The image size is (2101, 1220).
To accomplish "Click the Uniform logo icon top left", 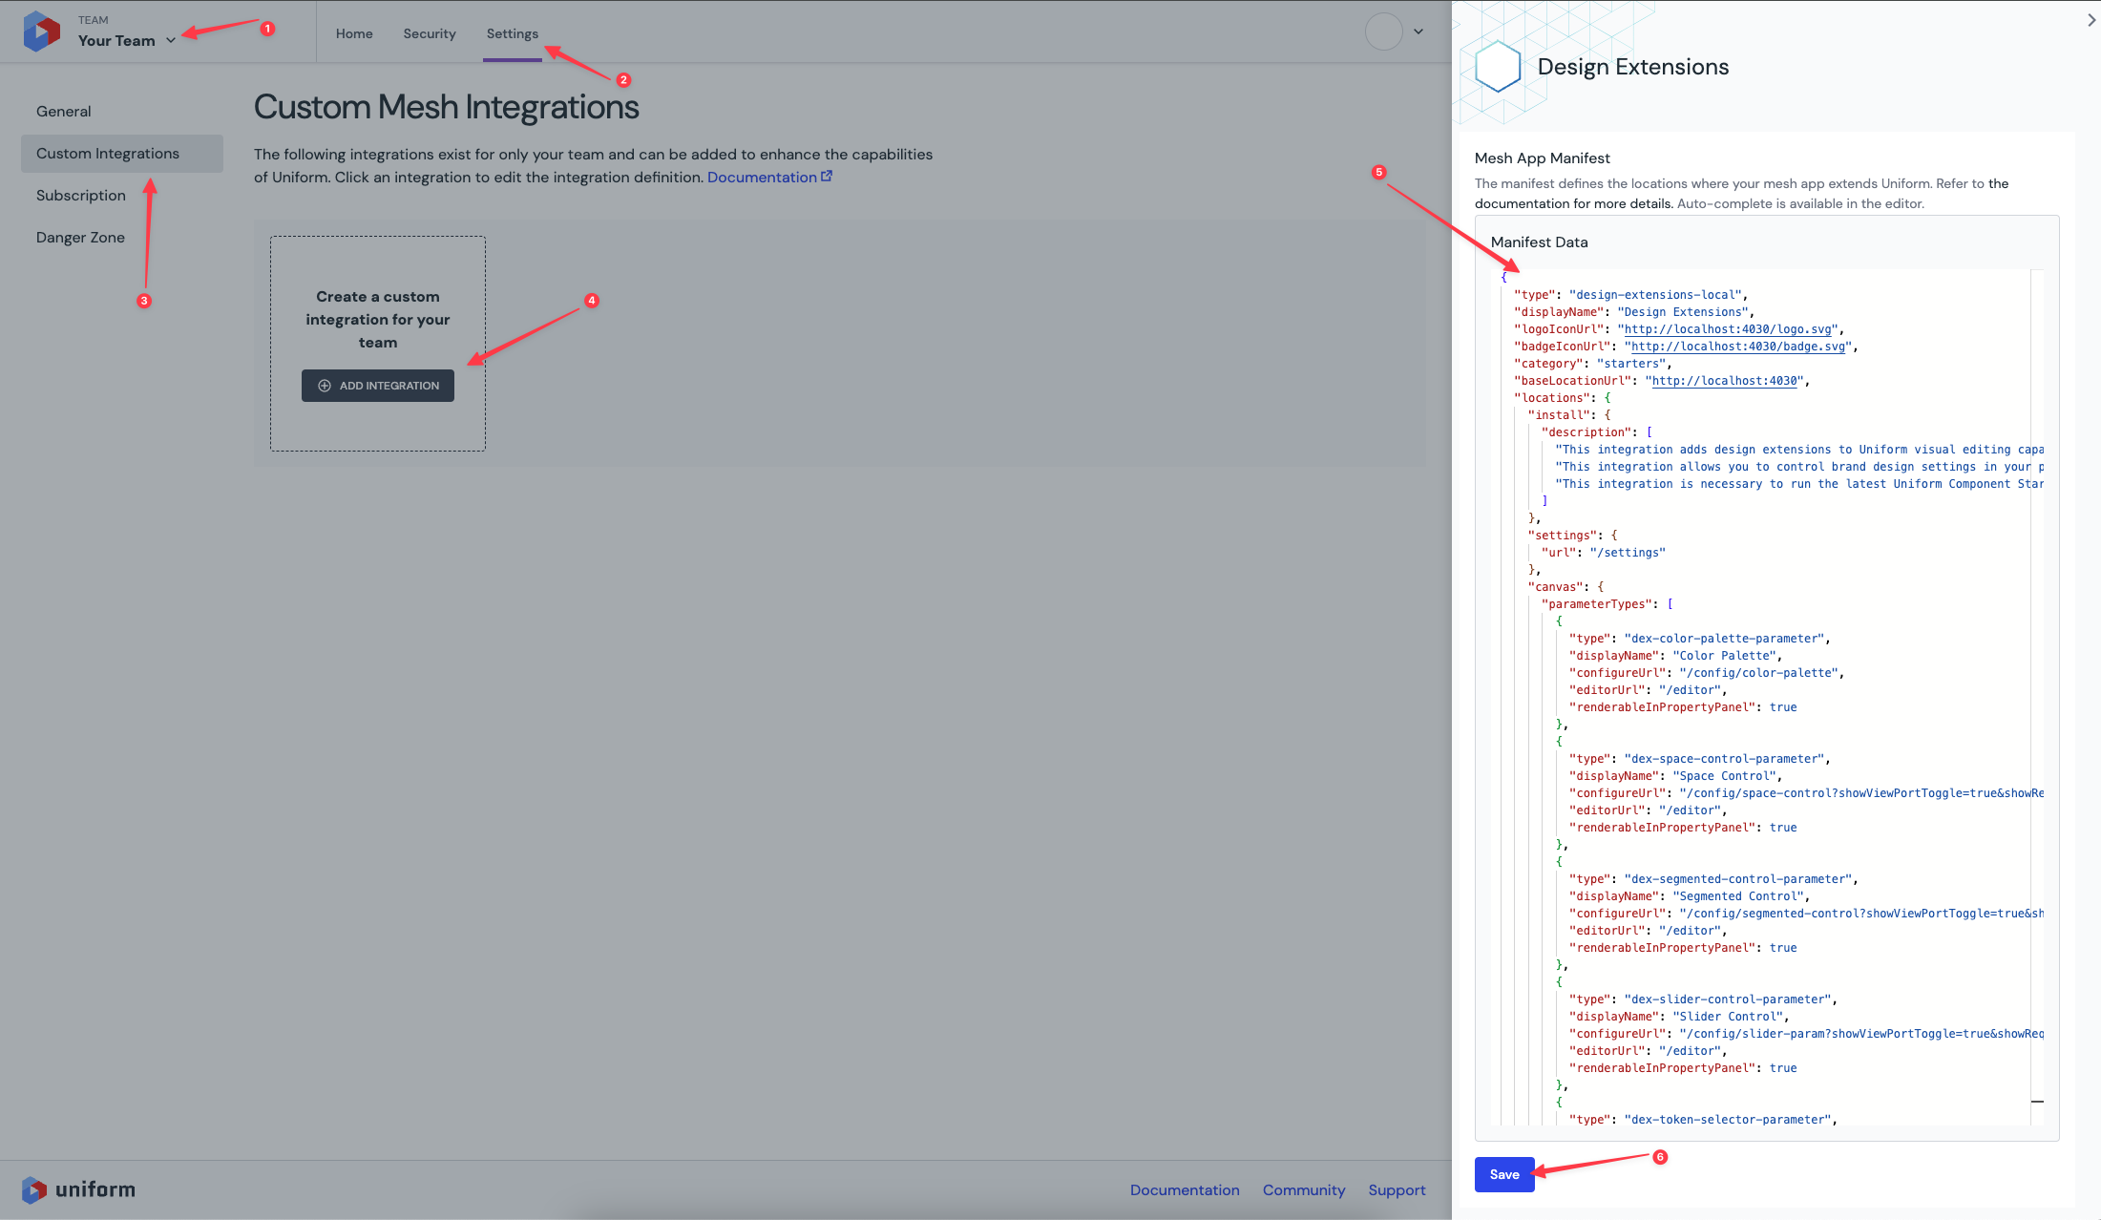I will click(41, 32).
